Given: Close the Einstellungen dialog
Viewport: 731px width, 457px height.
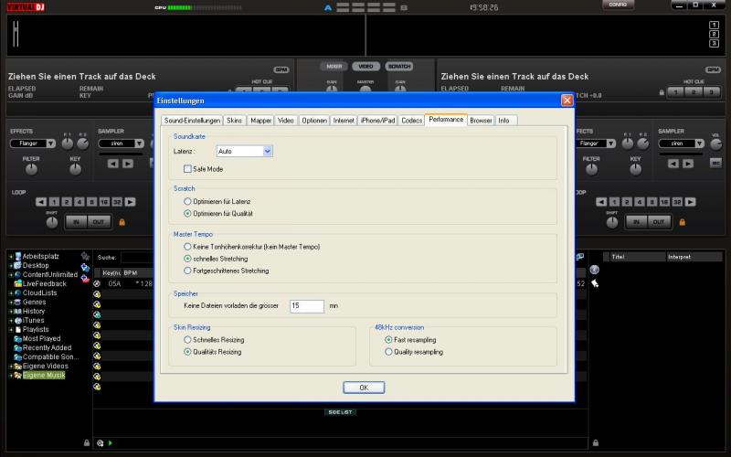Looking at the screenshot, I should 567,101.
